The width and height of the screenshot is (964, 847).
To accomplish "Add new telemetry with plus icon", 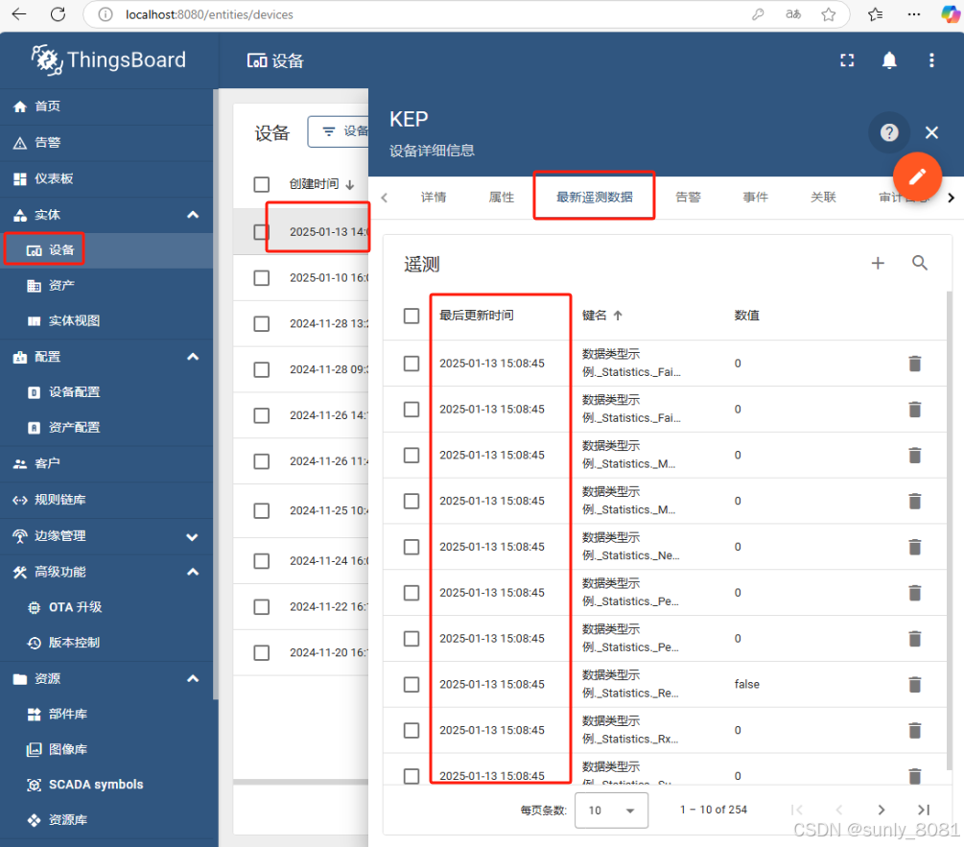I will 878,263.
